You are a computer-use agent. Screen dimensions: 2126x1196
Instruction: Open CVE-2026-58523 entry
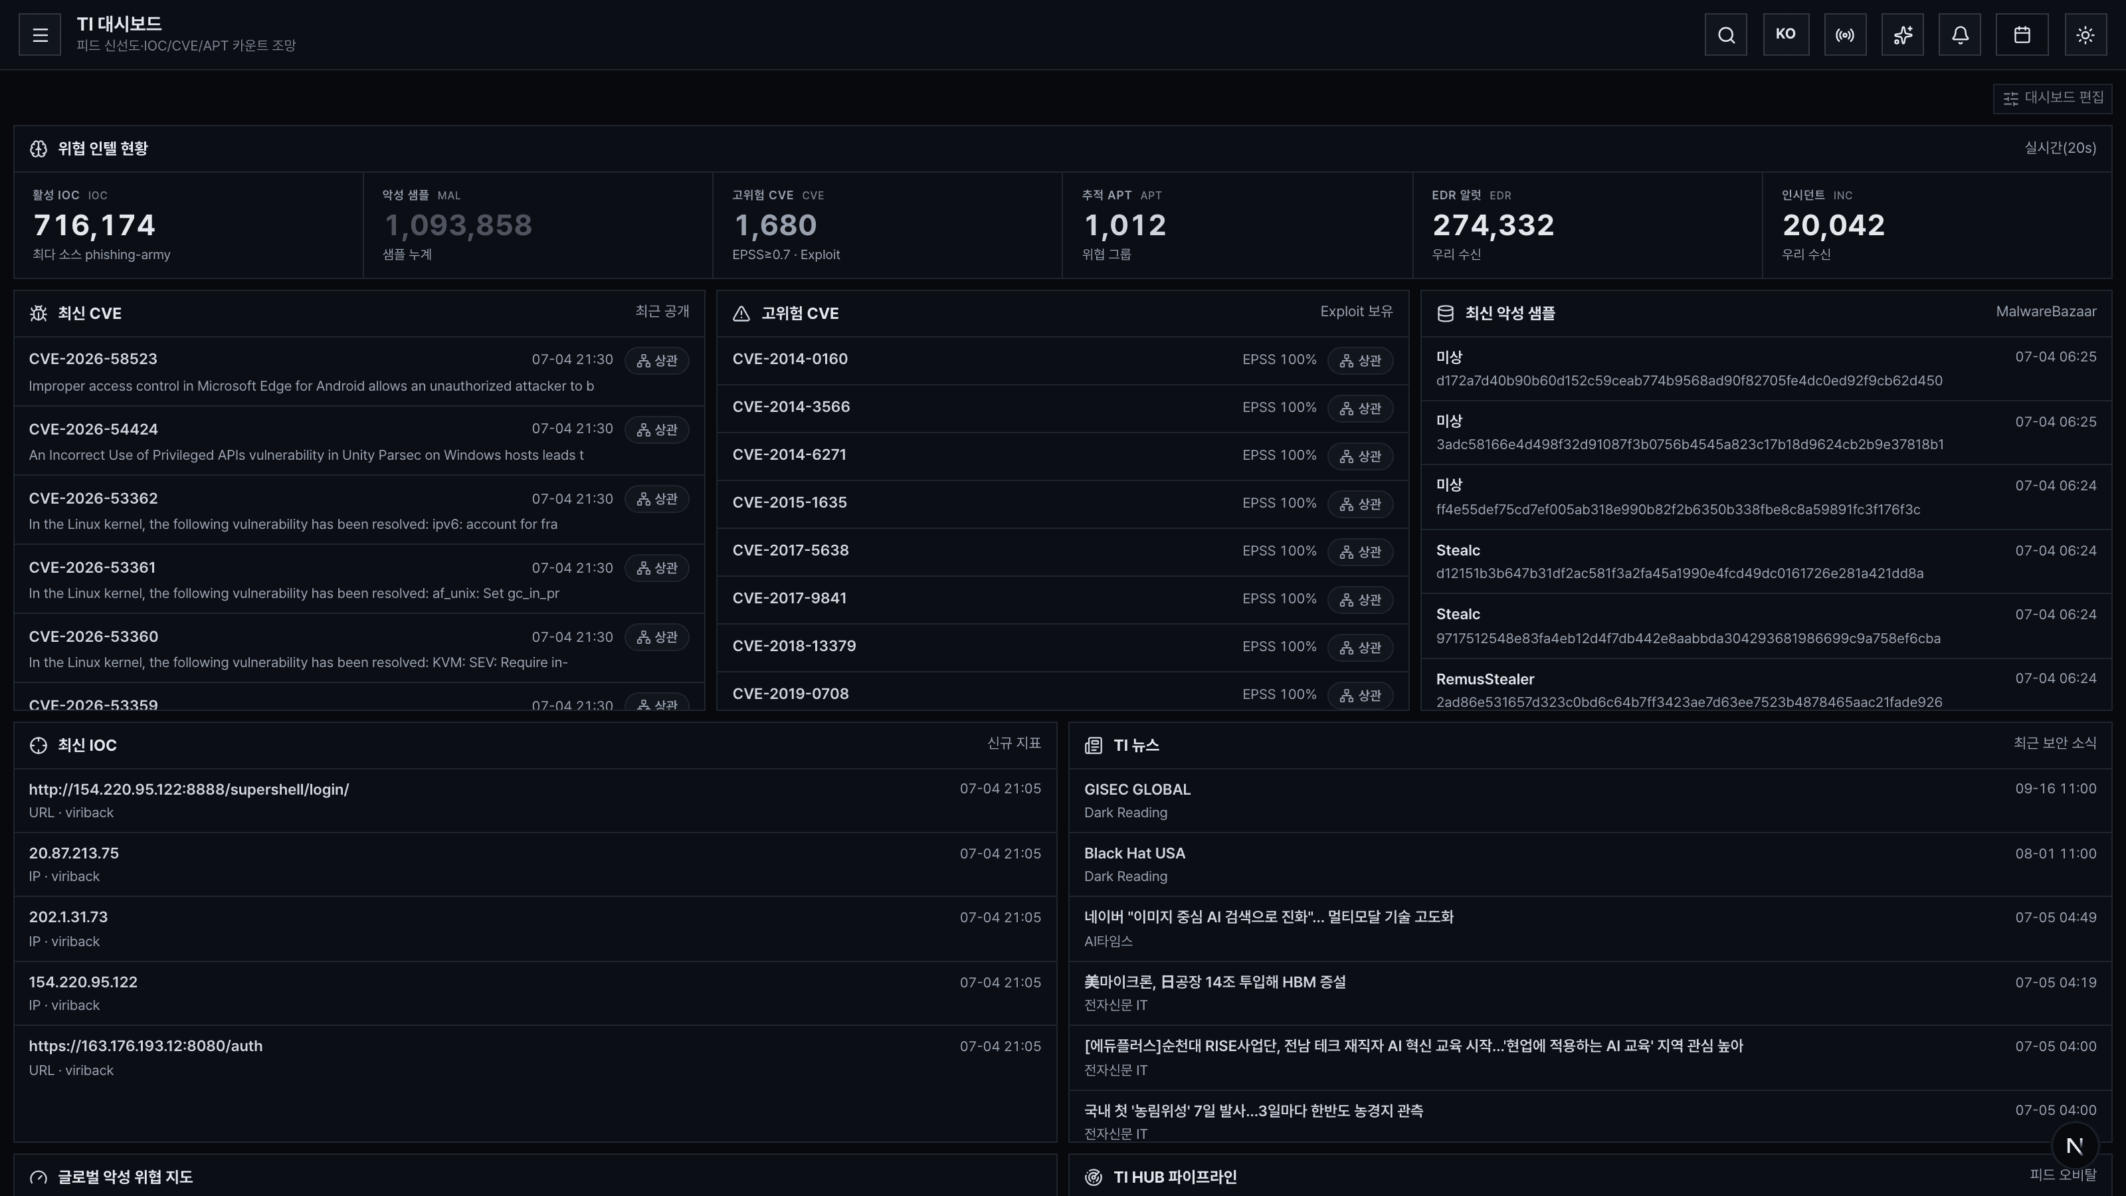pyautogui.click(x=359, y=371)
